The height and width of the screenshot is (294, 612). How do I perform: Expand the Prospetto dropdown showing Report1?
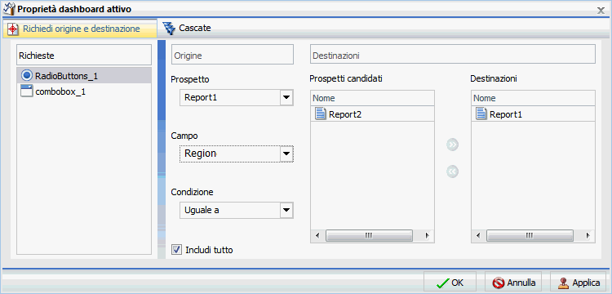286,98
